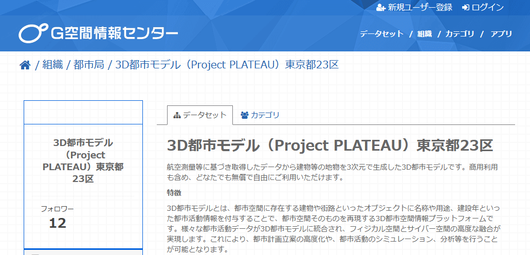Image resolution: width=530 pixels, height=255 pixels.
Task: Click the ログイン sign-in arrow icon
Action: [x=466, y=7]
